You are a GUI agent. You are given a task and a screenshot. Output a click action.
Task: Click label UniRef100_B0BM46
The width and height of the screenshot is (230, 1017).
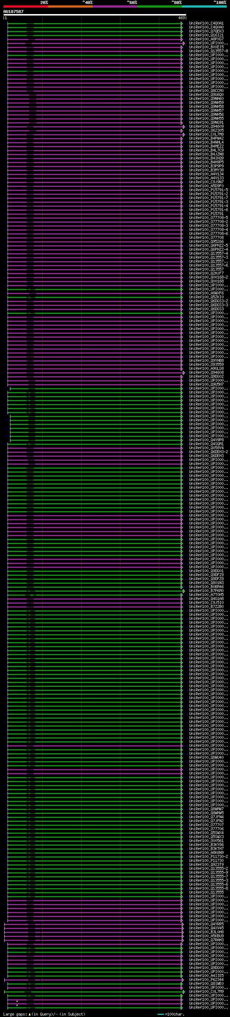pos(206,587)
